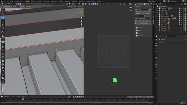Toggle visibility of Plane.011 object
The image size is (187, 105).
183,30
